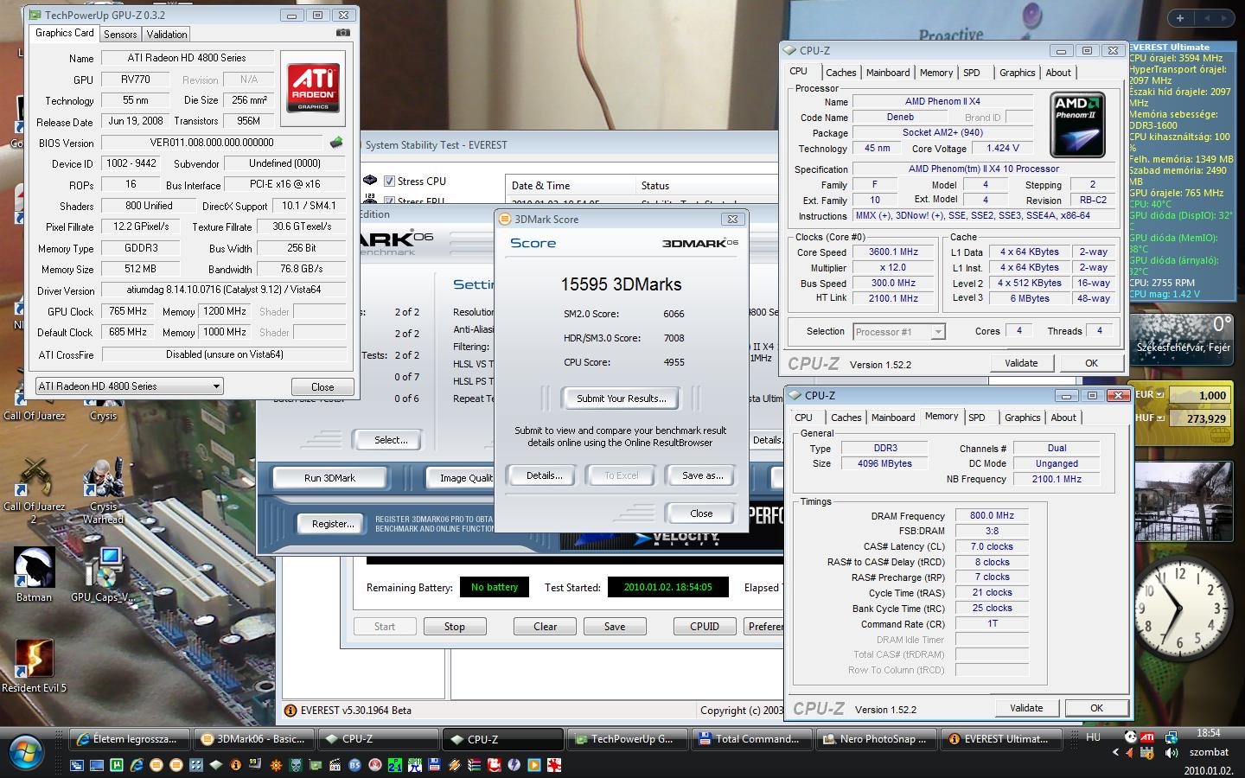Screen dimensions: 1245x778
Task: Launch CPU-Z diamond icon in quick launch
Action: click(x=216, y=765)
